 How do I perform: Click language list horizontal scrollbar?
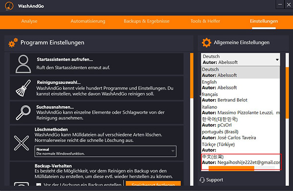231,168
